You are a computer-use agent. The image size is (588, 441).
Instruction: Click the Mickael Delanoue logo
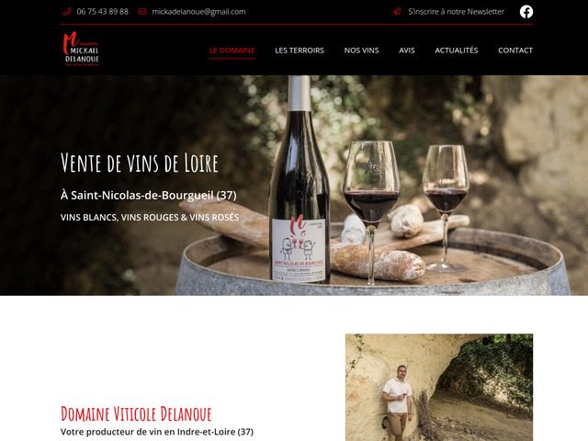click(81, 49)
